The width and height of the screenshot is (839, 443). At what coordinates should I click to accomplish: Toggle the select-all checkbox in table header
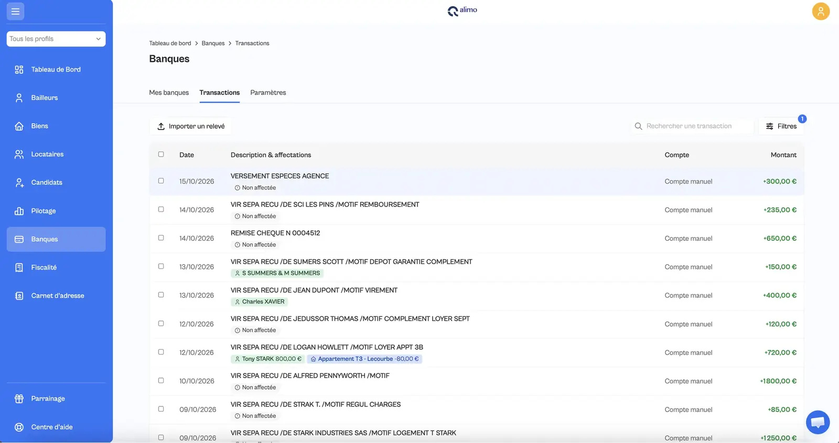pos(161,154)
